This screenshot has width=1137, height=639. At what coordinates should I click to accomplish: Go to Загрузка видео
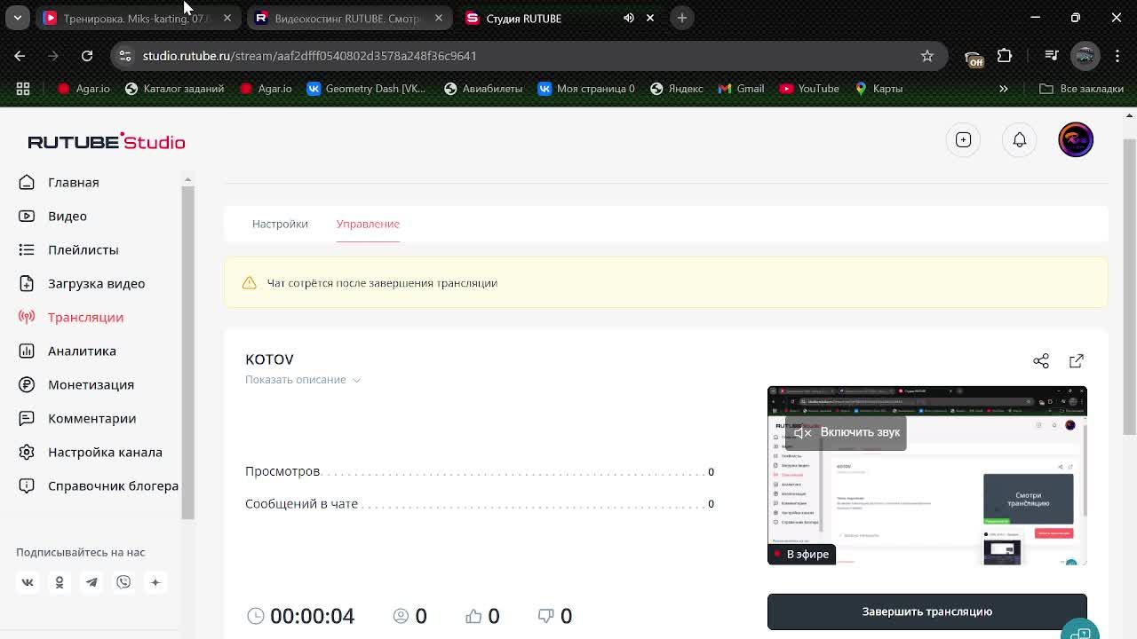96,283
